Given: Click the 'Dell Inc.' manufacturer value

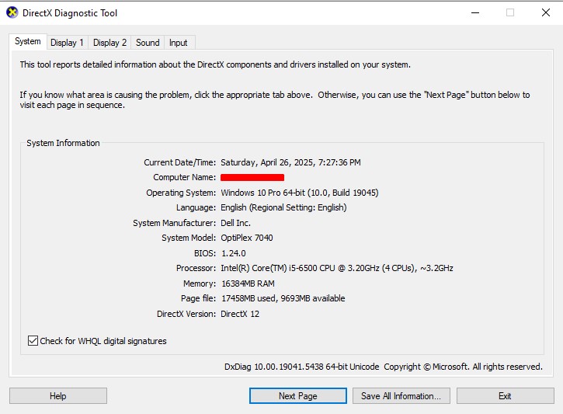Looking at the screenshot, I should coord(235,223).
